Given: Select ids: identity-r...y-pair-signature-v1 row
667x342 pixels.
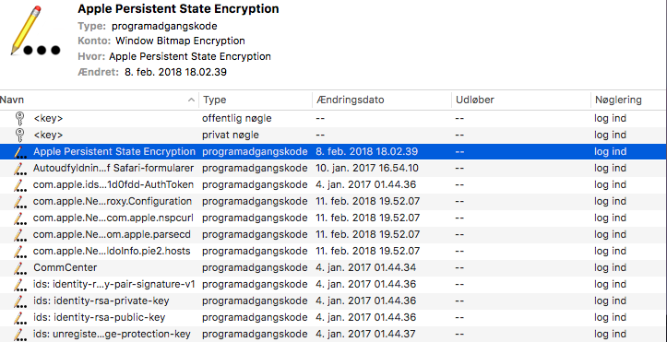Looking at the screenshot, I should point(334,284).
